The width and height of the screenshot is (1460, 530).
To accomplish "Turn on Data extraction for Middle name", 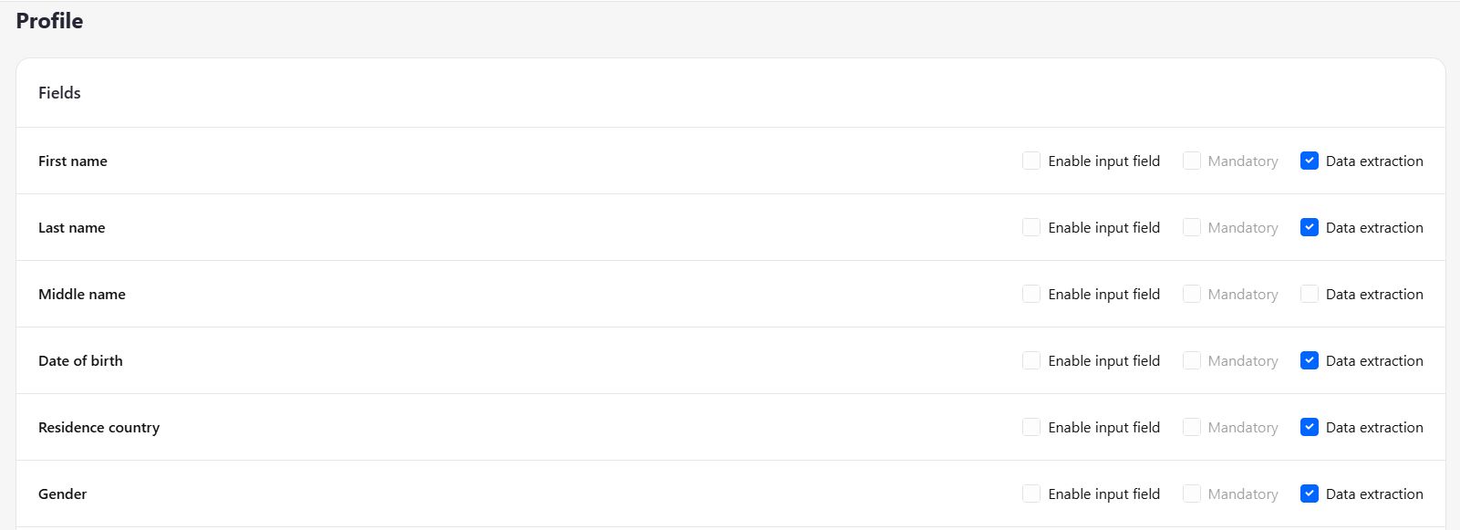I will [x=1310, y=294].
